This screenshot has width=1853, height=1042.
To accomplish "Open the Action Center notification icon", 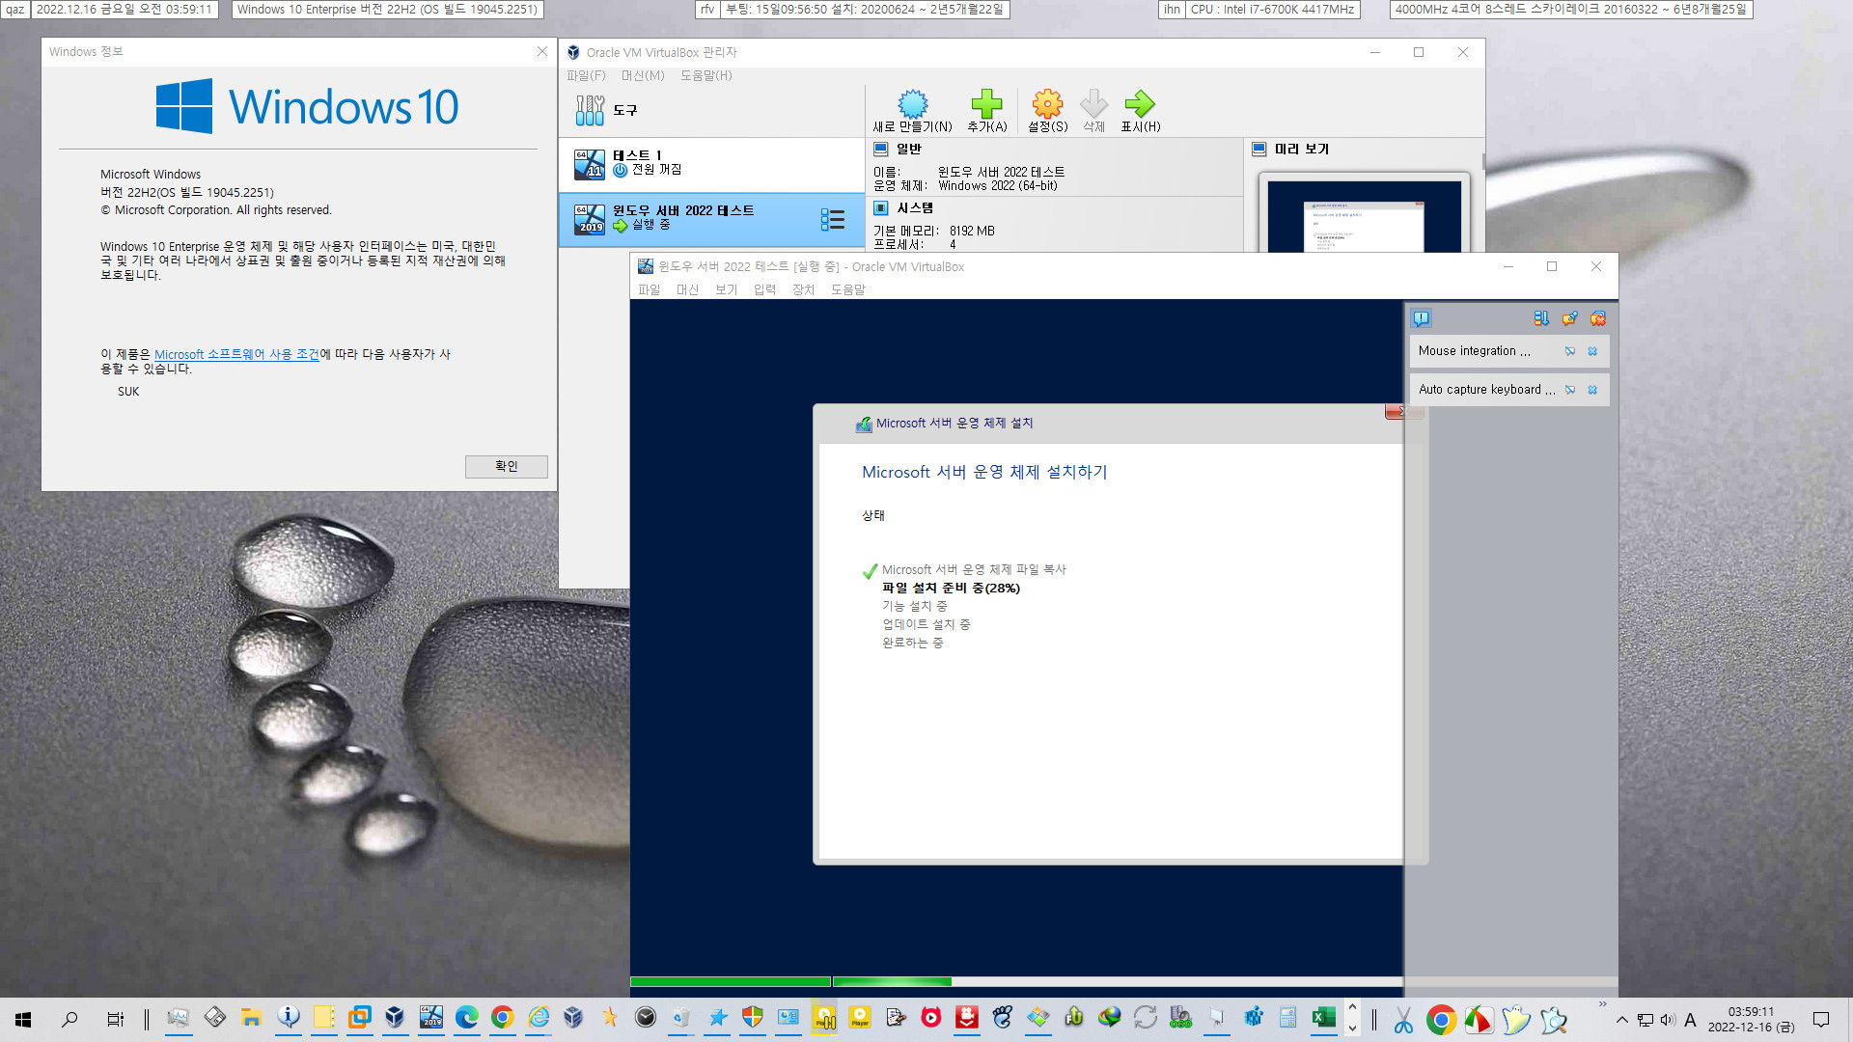I will [x=1821, y=1020].
